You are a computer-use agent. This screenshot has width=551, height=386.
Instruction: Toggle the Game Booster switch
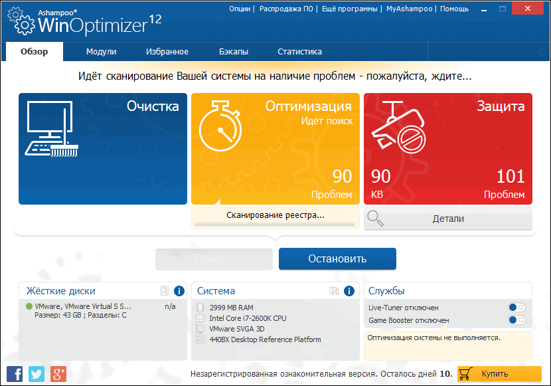pos(516,320)
